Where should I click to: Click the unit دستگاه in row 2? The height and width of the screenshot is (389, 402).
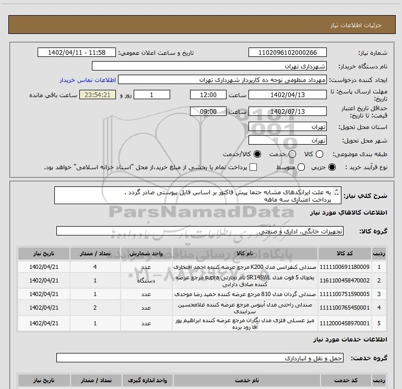tap(146, 280)
